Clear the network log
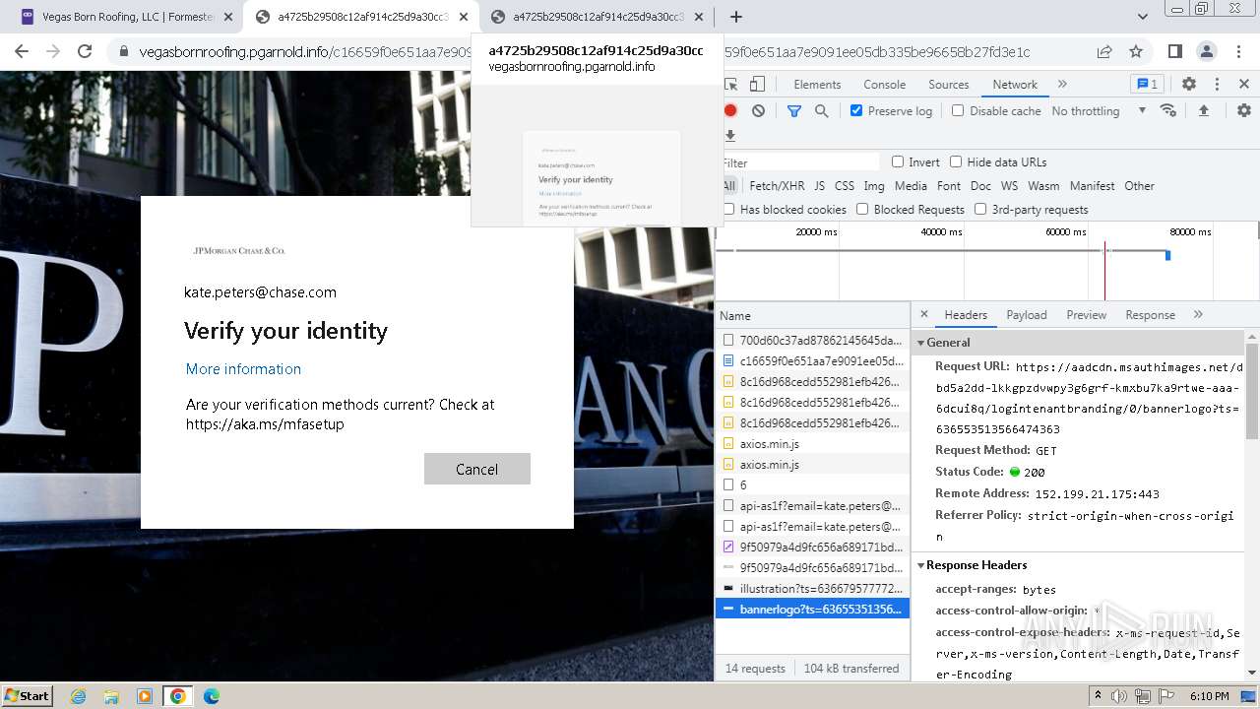Viewport: 1260px width, 709px height. (758, 111)
